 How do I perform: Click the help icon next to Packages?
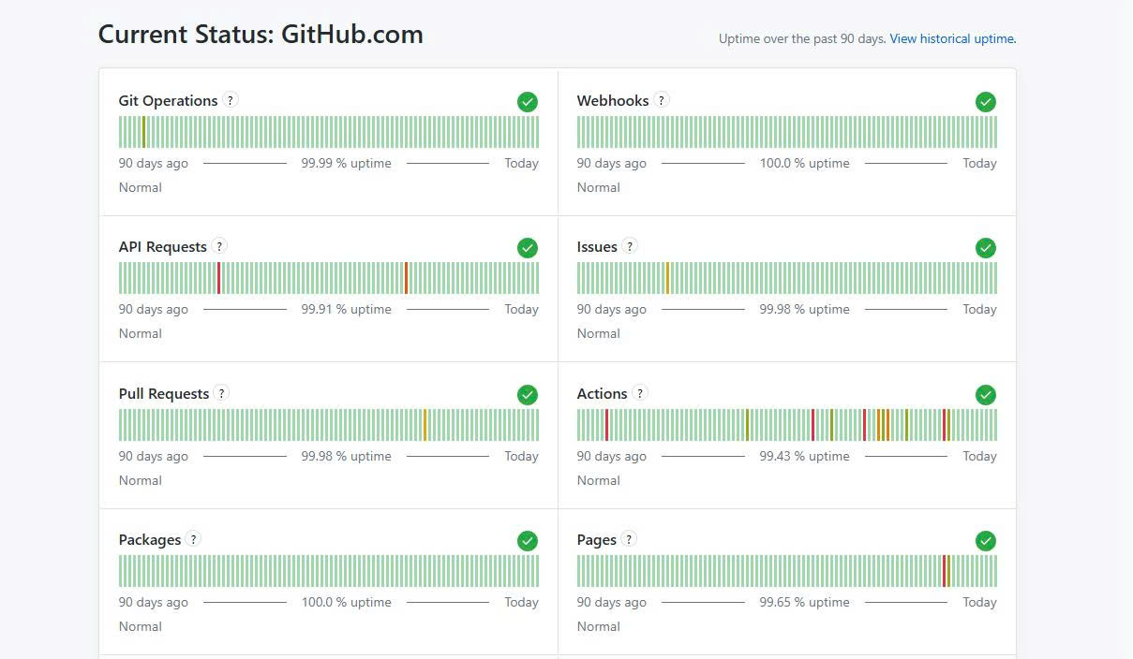(x=193, y=539)
